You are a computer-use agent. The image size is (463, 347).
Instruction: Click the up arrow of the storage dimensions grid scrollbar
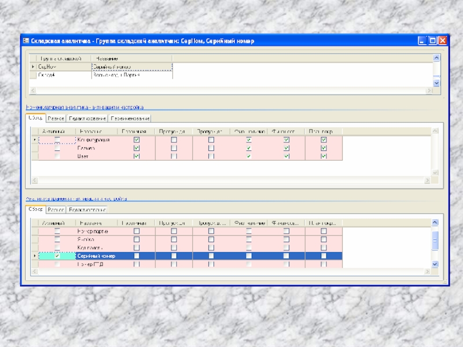pyautogui.click(x=435, y=223)
